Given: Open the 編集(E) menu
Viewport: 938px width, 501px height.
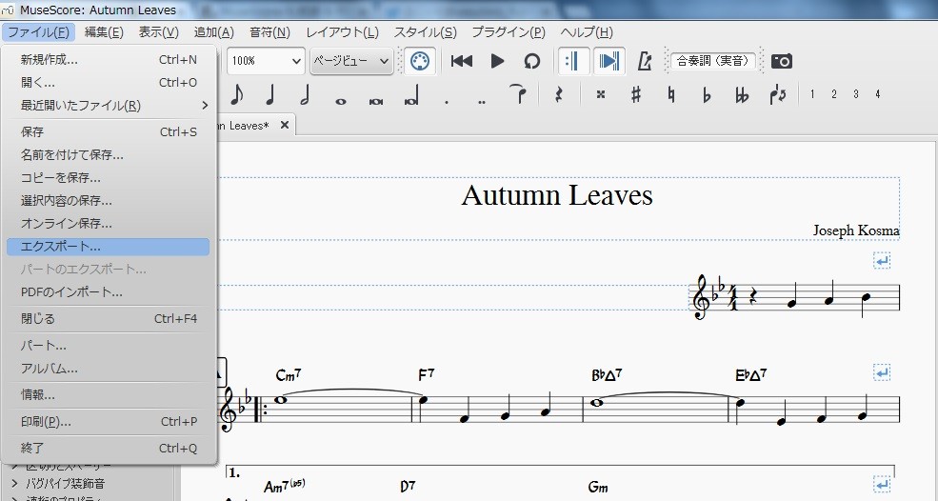Looking at the screenshot, I should click(x=104, y=32).
